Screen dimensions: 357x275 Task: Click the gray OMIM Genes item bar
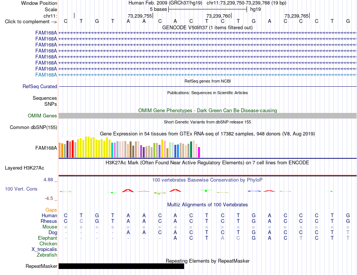tap(207, 116)
